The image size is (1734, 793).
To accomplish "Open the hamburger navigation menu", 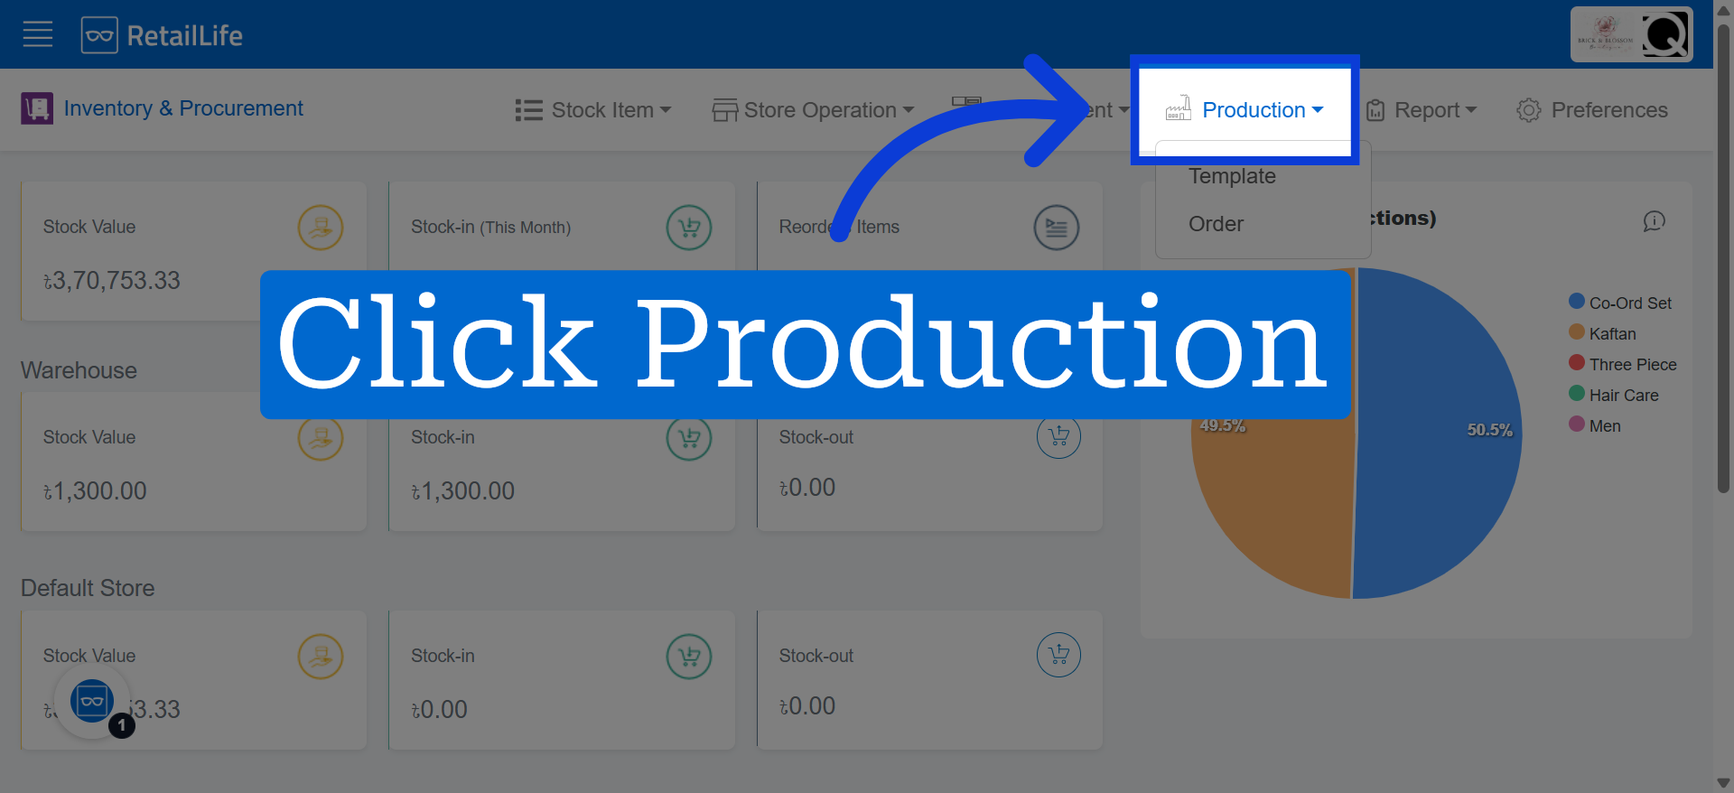I will tap(38, 35).
